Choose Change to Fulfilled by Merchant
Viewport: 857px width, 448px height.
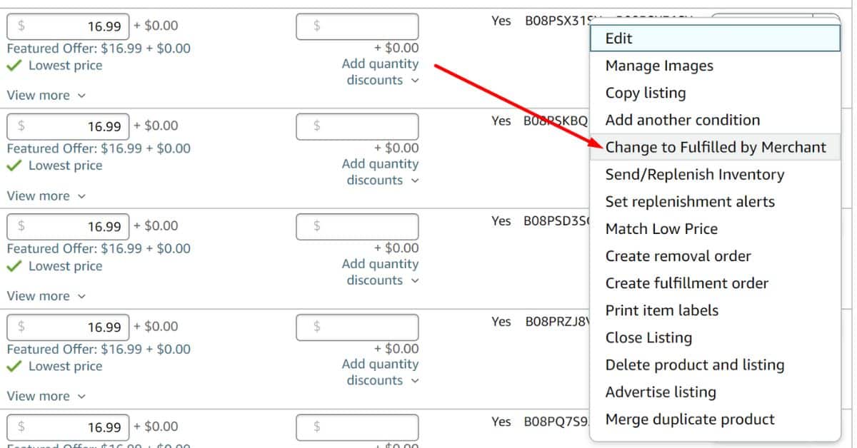click(x=716, y=147)
